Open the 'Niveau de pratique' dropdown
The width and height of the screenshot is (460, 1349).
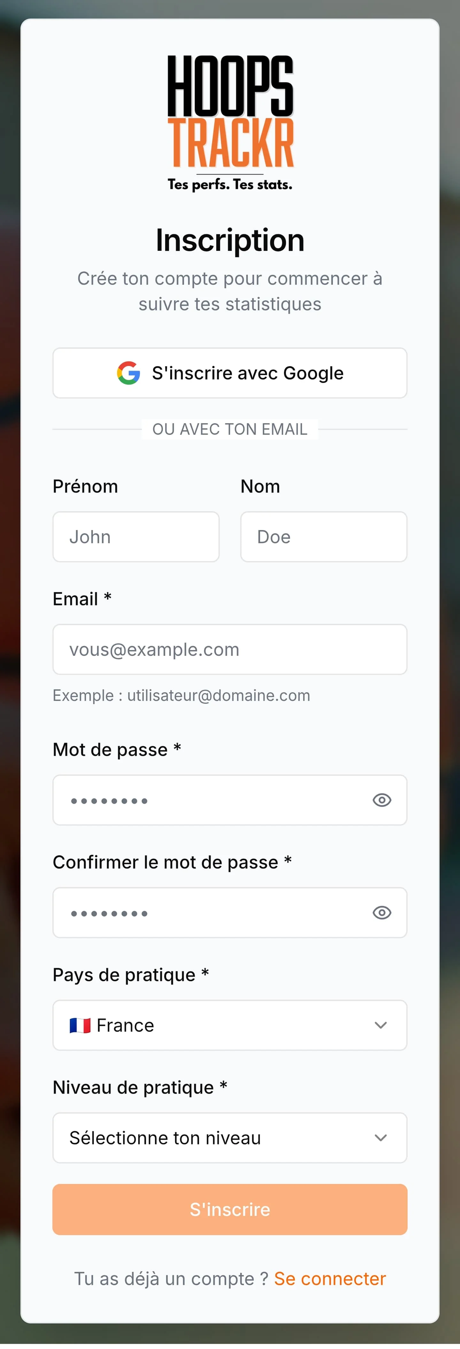pyautogui.click(x=230, y=1138)
